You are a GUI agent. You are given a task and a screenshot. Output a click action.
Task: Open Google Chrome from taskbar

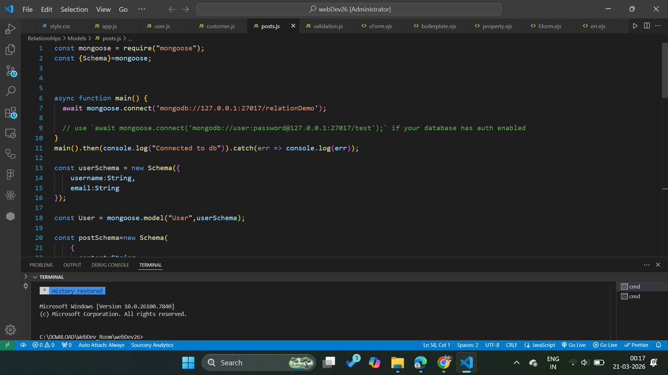444,363
